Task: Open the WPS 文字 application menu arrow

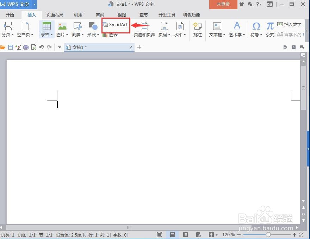Action: [35, 4]
